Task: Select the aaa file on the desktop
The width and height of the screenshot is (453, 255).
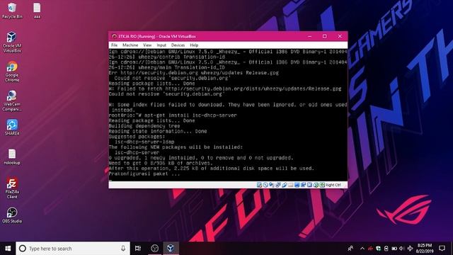Action: point(37,11)
